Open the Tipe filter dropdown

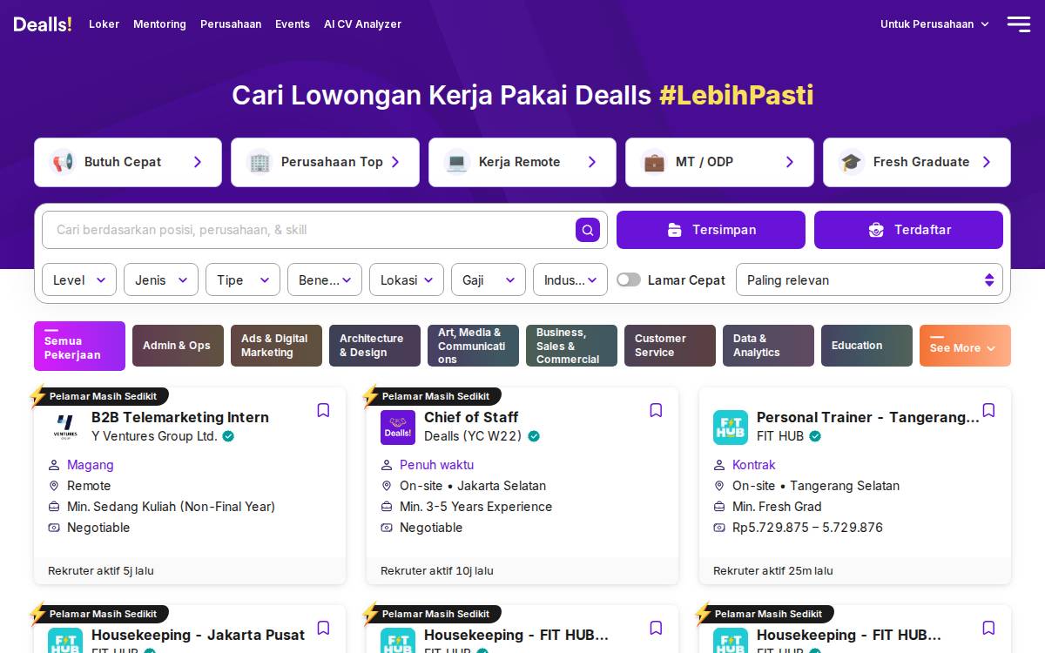(243, 279)
